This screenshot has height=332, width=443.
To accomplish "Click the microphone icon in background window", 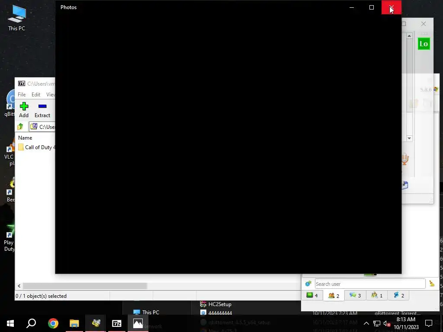I will point(404,159).
